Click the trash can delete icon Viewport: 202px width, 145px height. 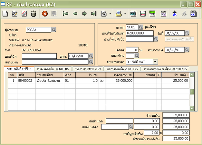(33, 14)
